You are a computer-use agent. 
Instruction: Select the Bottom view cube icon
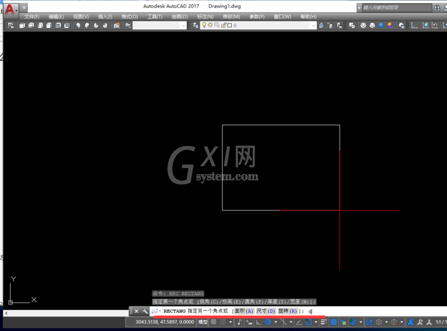31,26
